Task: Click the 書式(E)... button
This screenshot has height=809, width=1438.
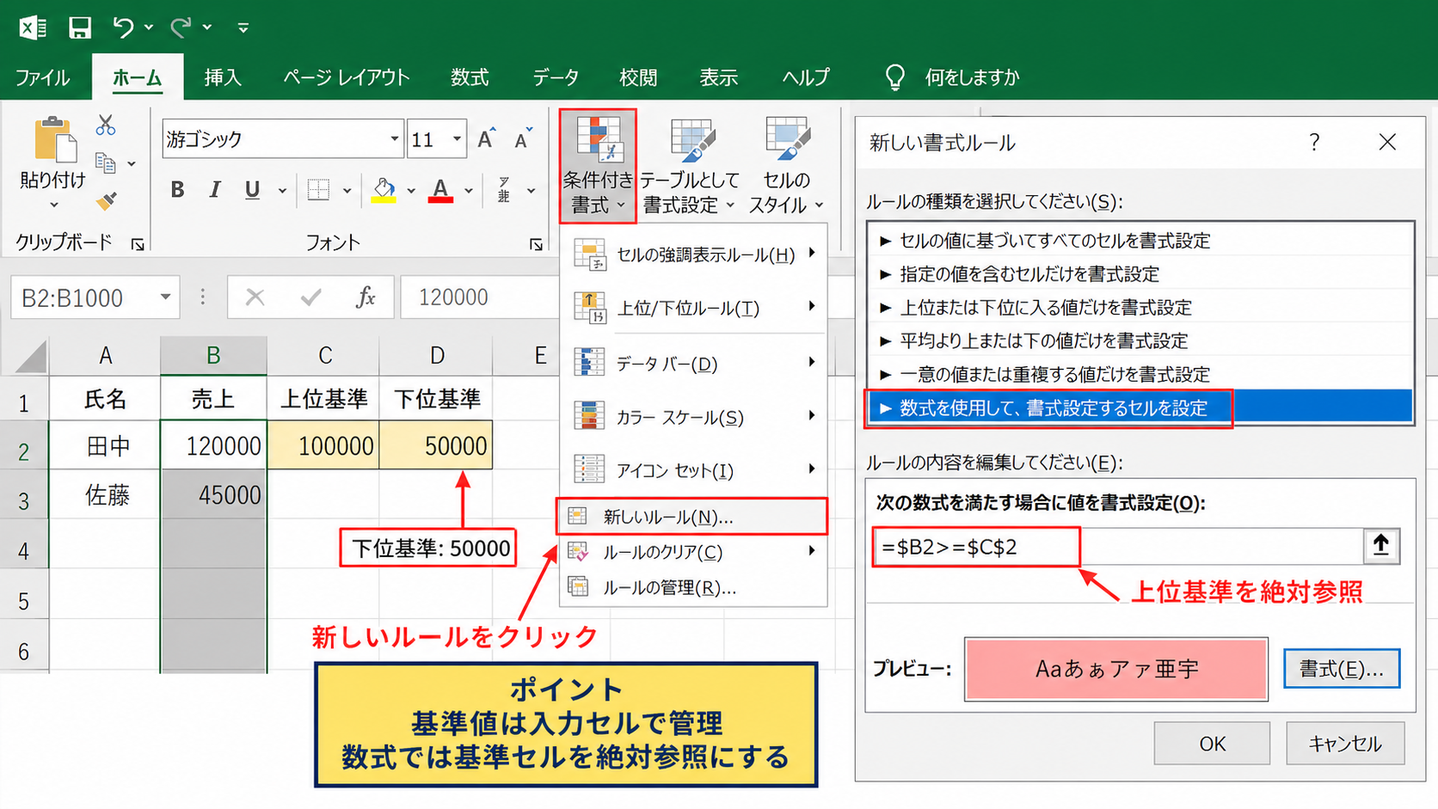Action: click(1342, 669)
